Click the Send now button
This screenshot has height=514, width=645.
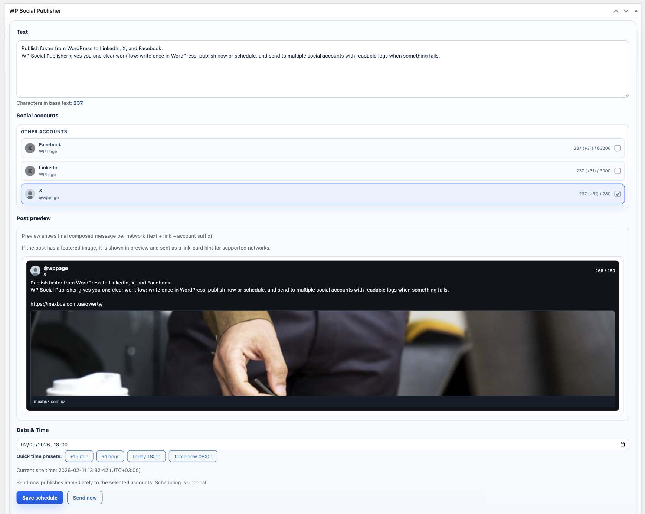point(85,497)
